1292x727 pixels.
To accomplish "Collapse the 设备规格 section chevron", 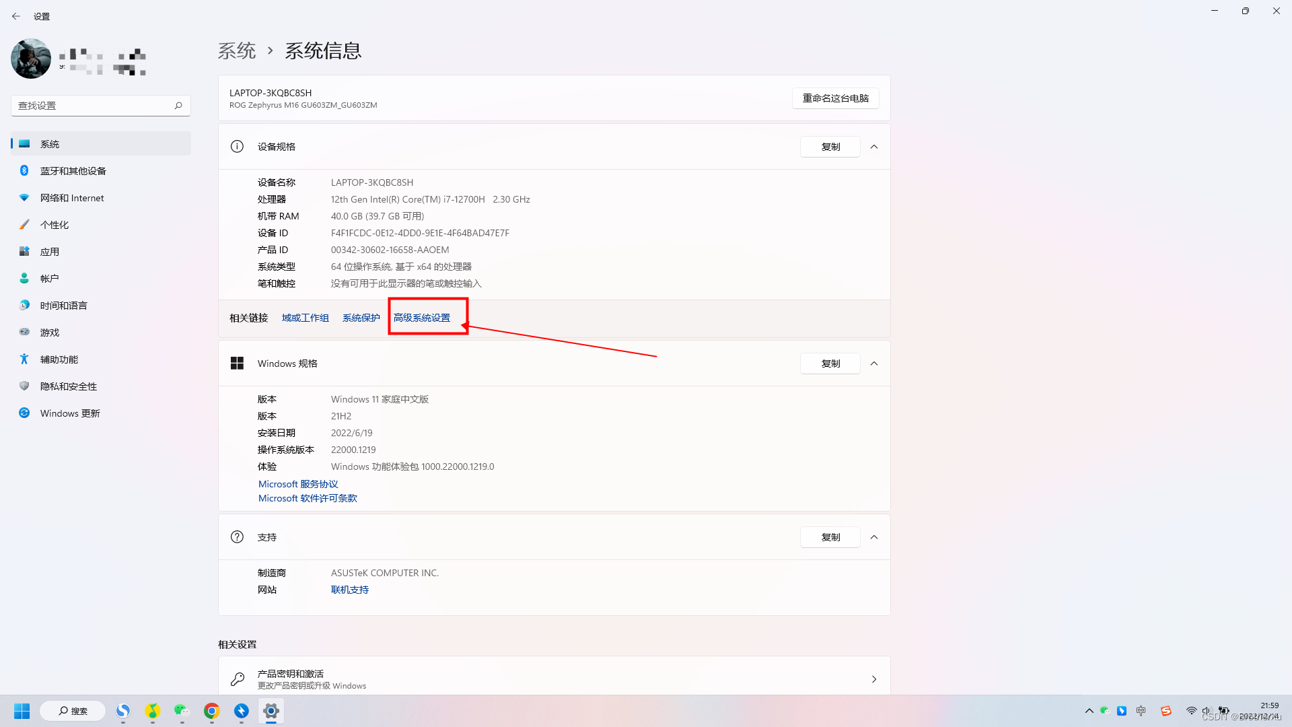I will point(874,147).
